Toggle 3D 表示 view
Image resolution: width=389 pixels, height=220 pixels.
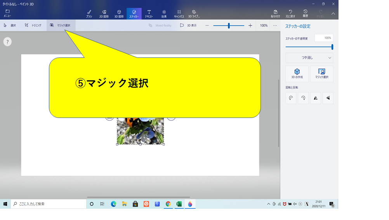[x=188, y=25]
